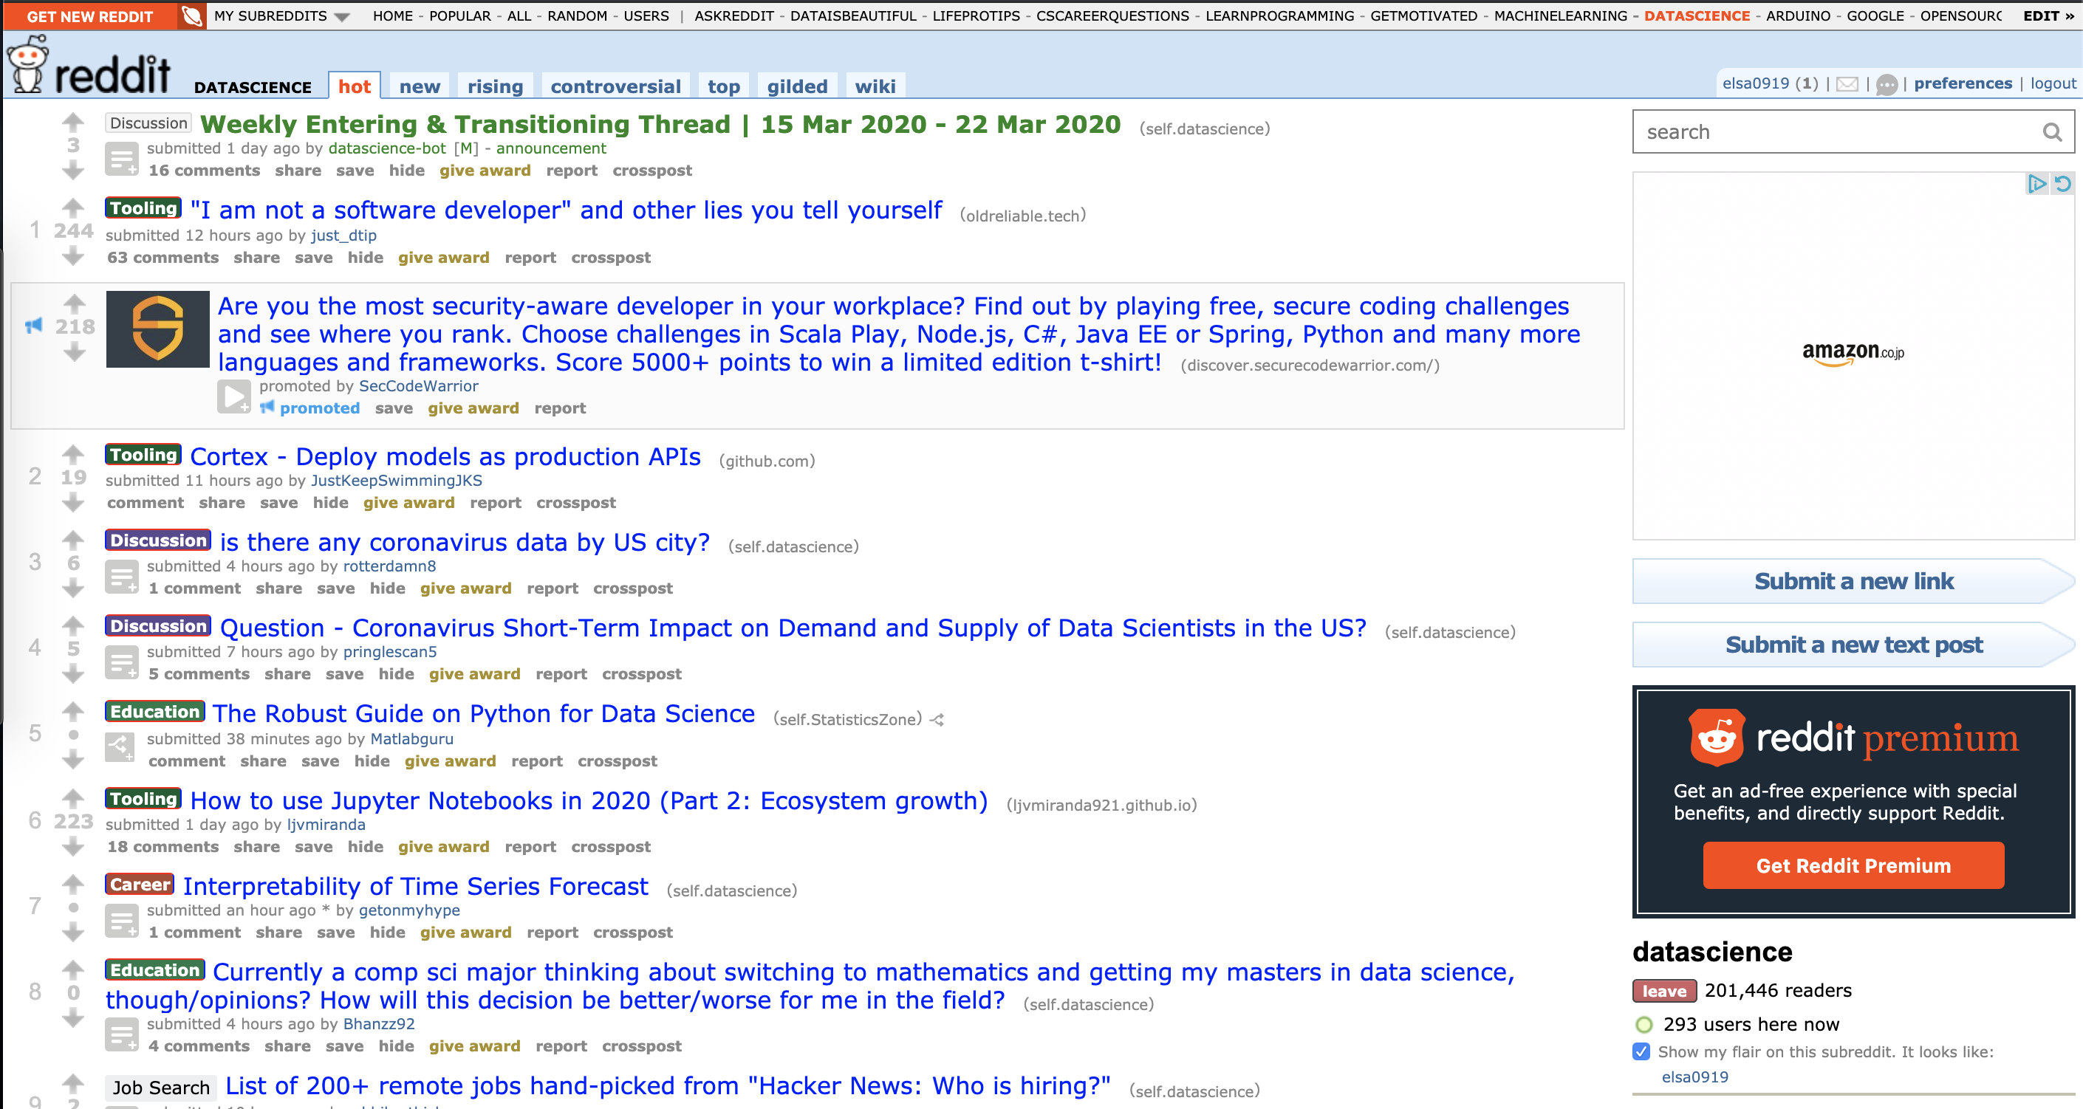
Task: Click the Reddit alien logo
Action: pos(27,65)
